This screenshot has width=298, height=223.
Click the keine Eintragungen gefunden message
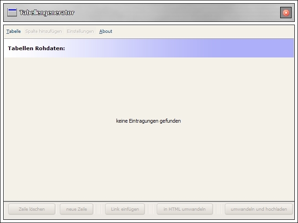pos(149,121)
